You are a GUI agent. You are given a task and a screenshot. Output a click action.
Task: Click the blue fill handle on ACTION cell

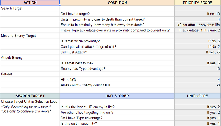click(60, 5)
